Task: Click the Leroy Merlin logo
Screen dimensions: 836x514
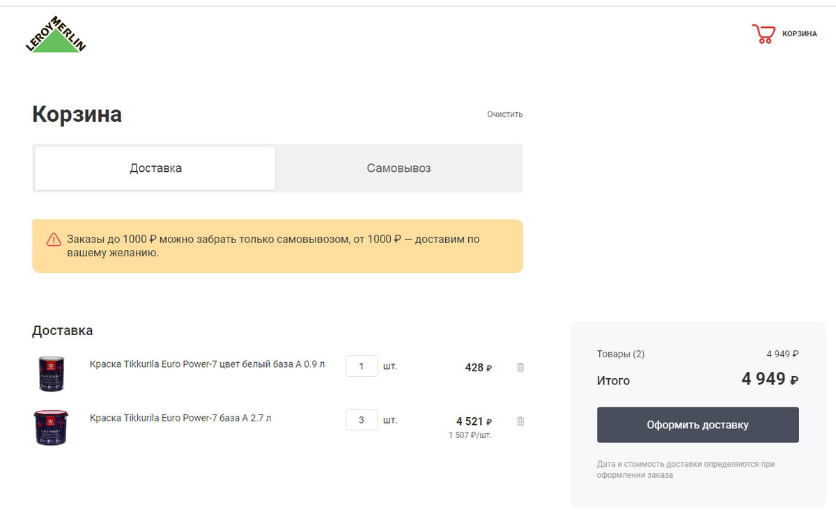Action: click(56, 34)
